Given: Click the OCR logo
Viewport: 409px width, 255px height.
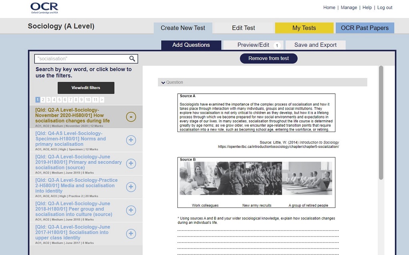Looking at the screenshot, I should (44, 8).
